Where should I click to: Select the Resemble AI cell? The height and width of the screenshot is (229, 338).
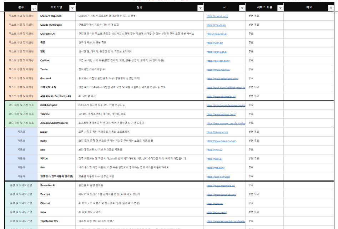(x=56, y=185)
